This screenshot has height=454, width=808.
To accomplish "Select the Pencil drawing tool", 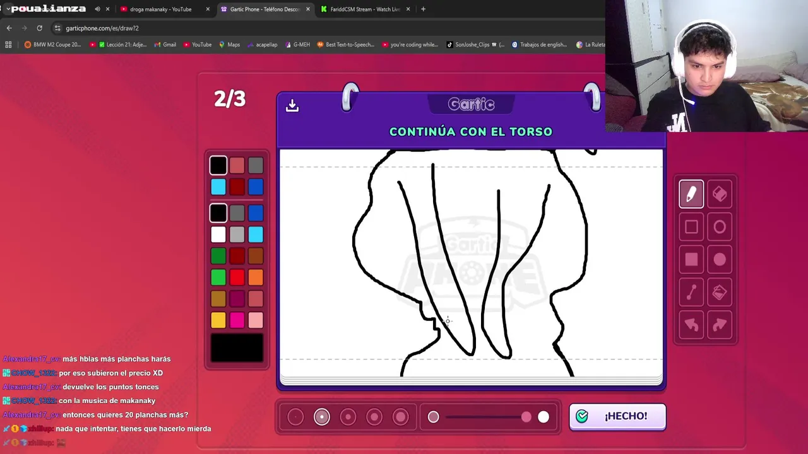I will (x=691, y=194).
